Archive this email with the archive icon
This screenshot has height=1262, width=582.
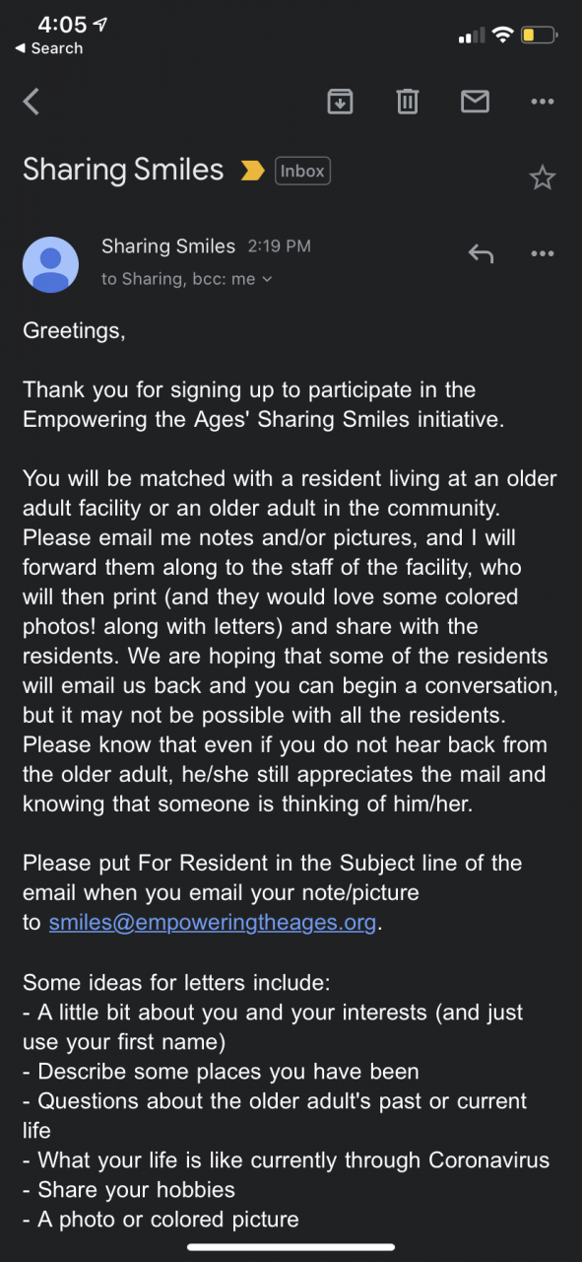coord(340,101)
